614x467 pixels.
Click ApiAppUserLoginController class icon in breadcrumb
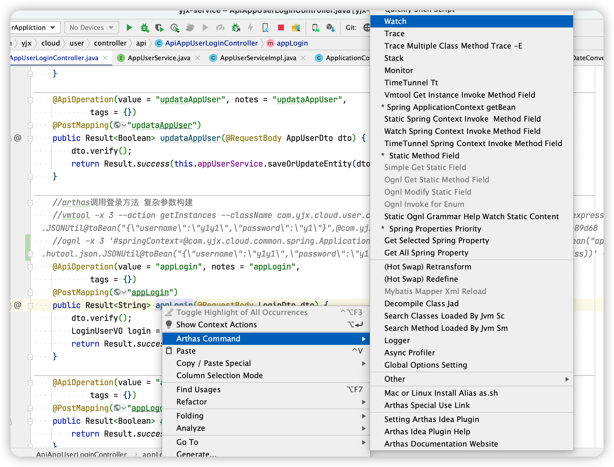pos(159,43)
